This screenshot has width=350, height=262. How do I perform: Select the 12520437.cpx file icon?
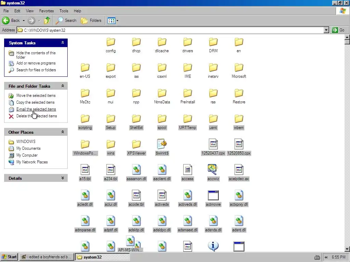[213, 144]
